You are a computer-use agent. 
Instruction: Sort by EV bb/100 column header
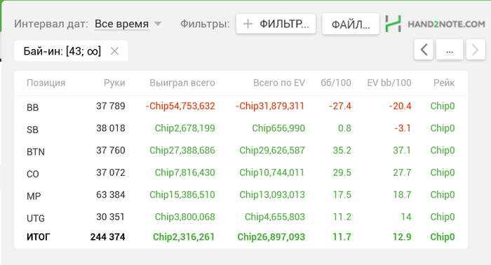click(x=389, y=83)
